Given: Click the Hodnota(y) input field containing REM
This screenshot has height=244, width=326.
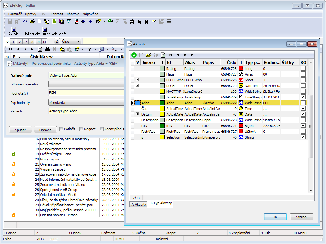Looking at the screenshot, I should point(85,92).
